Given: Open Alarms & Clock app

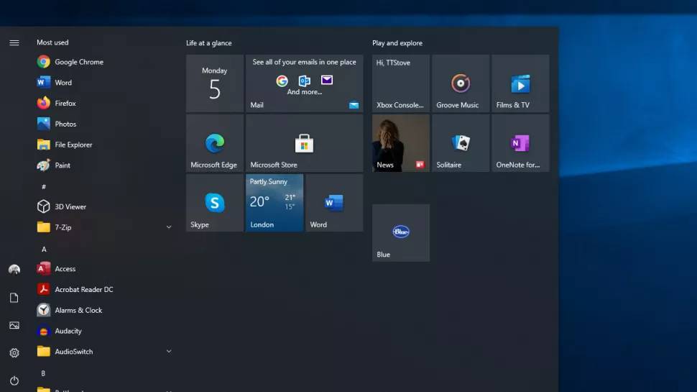Looking at the screenshot, I should click(105, 310).
